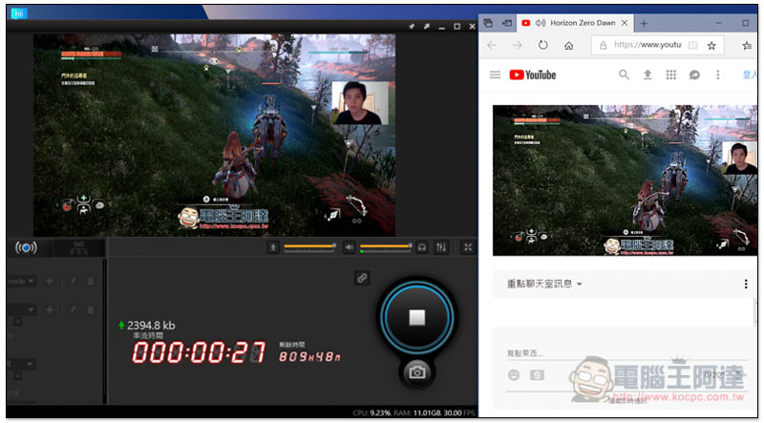Switch to the broadcast signal tab
This screenshot has width=764, height=423.
[x=26, y=247]
